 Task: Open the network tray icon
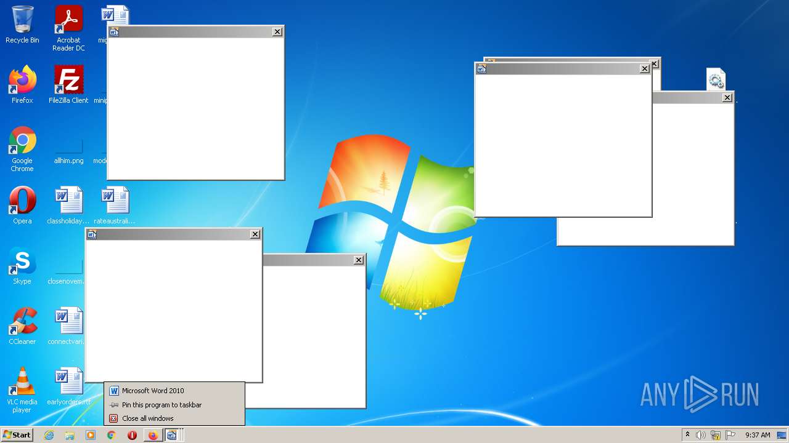716,435
